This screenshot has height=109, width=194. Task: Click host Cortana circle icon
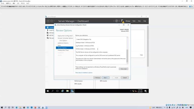9,107
